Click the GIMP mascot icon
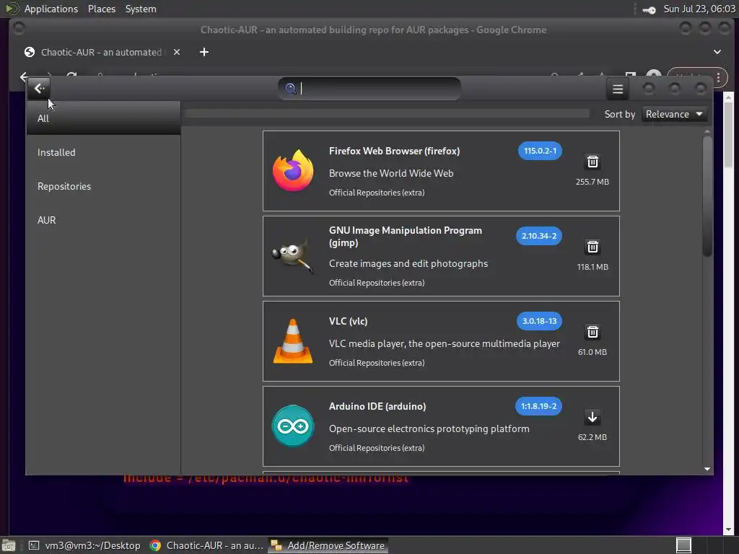Image resolution: width=739 pixels, height=554 pixels. 293,255
